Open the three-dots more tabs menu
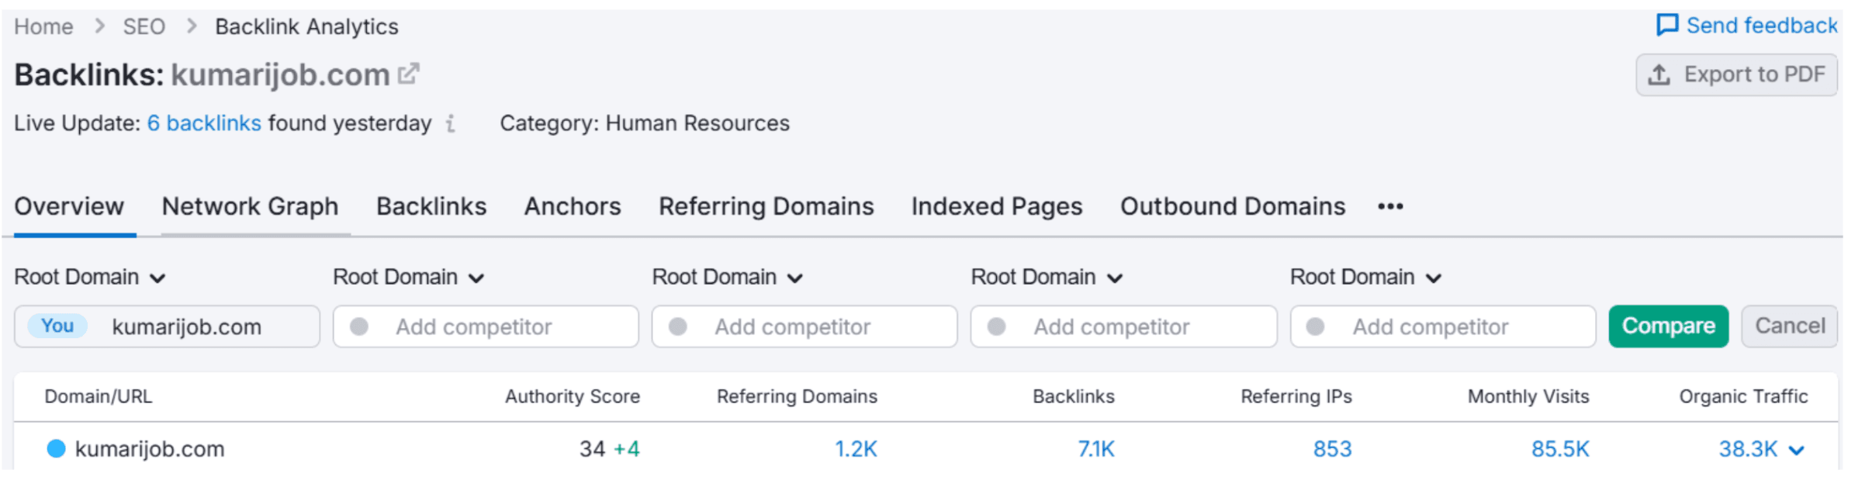 tap(1390, 206)
